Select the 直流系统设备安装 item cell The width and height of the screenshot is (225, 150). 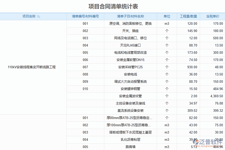click(130, 111)
